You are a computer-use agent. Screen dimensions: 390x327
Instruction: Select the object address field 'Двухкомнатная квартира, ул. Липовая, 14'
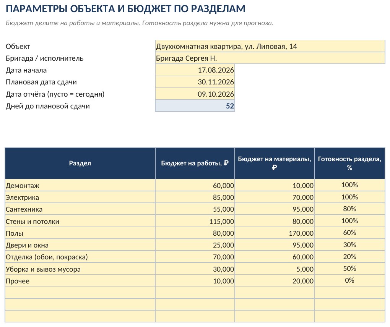tap(270, 46)
